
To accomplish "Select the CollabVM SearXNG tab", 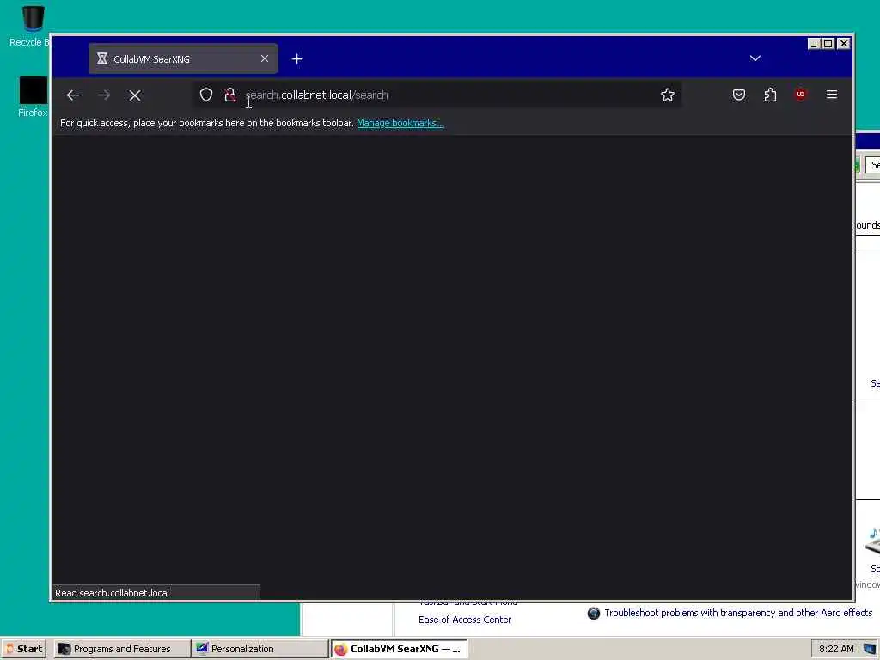I will coord(183,59).
